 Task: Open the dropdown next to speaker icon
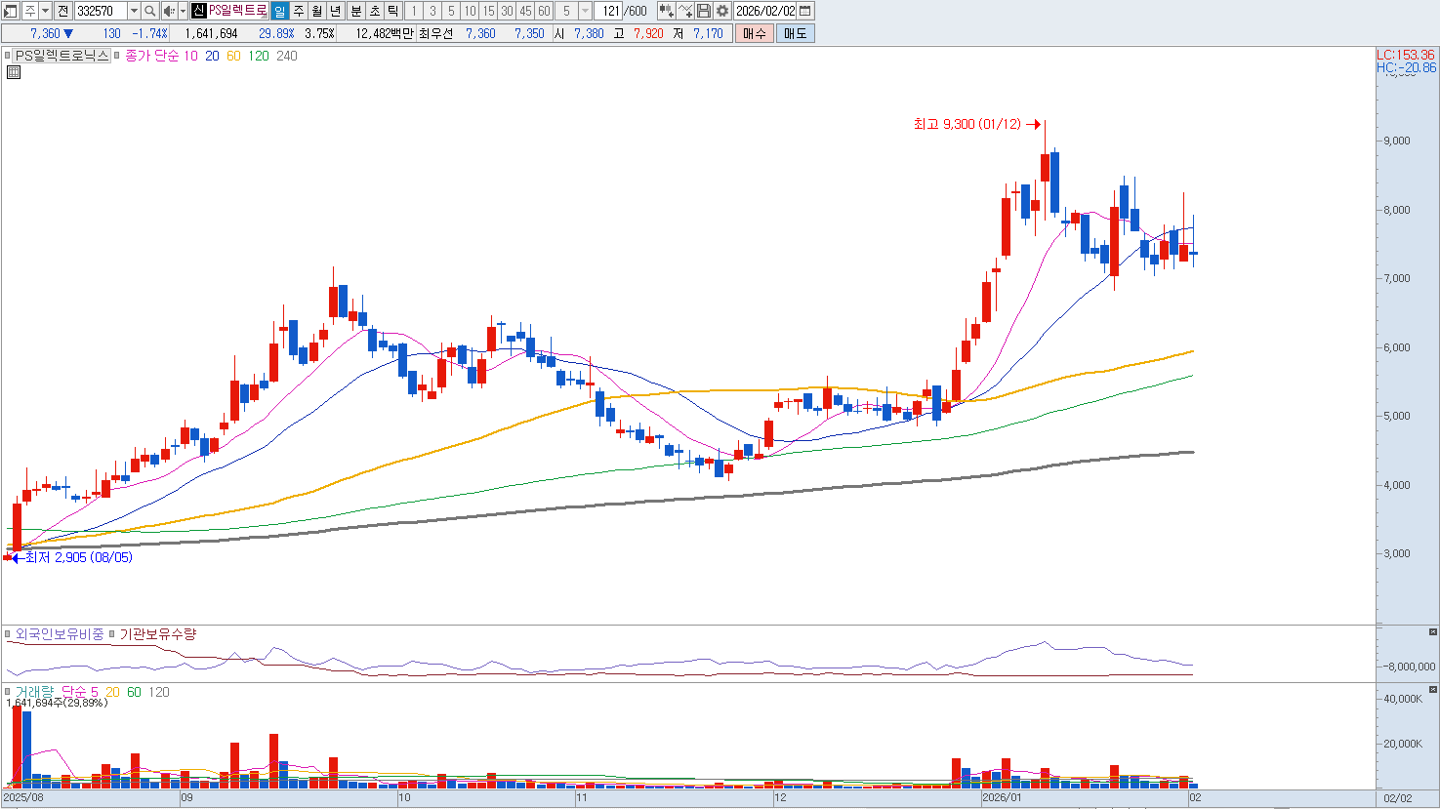[182, 11]
